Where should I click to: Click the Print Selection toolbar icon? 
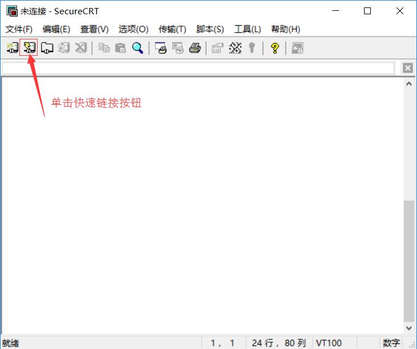(x=178, y=48)
